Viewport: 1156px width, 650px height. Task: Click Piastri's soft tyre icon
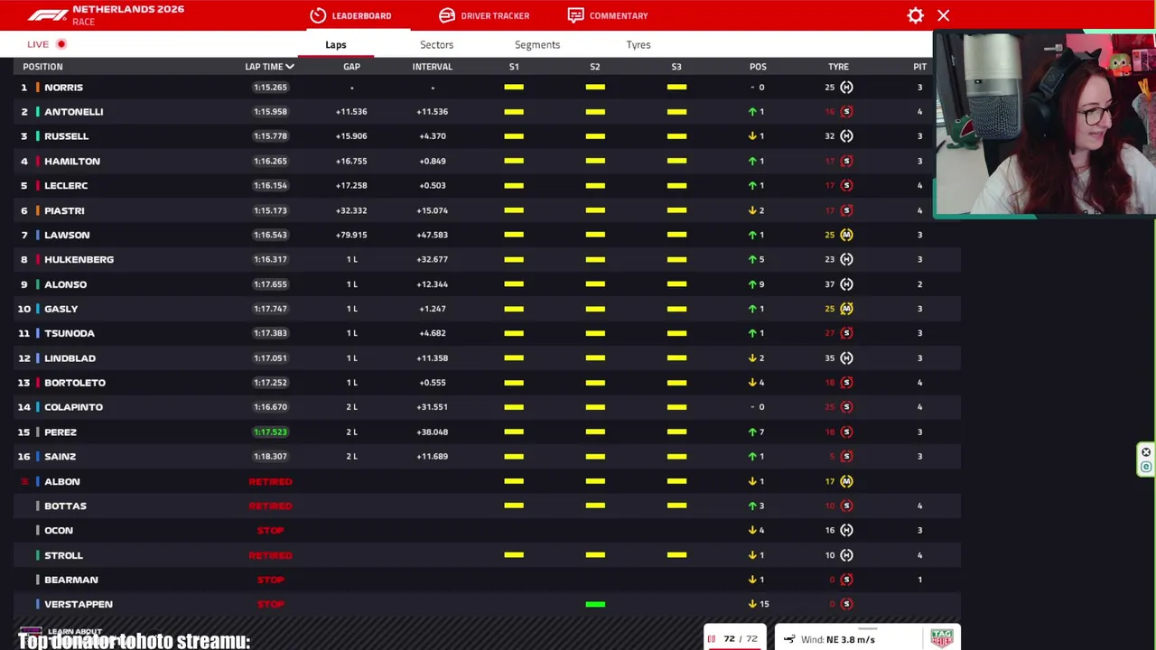coord(846,210)
